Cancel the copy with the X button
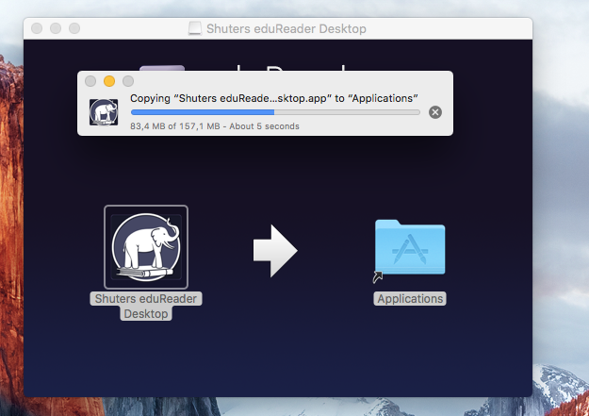 click(435, 112)
